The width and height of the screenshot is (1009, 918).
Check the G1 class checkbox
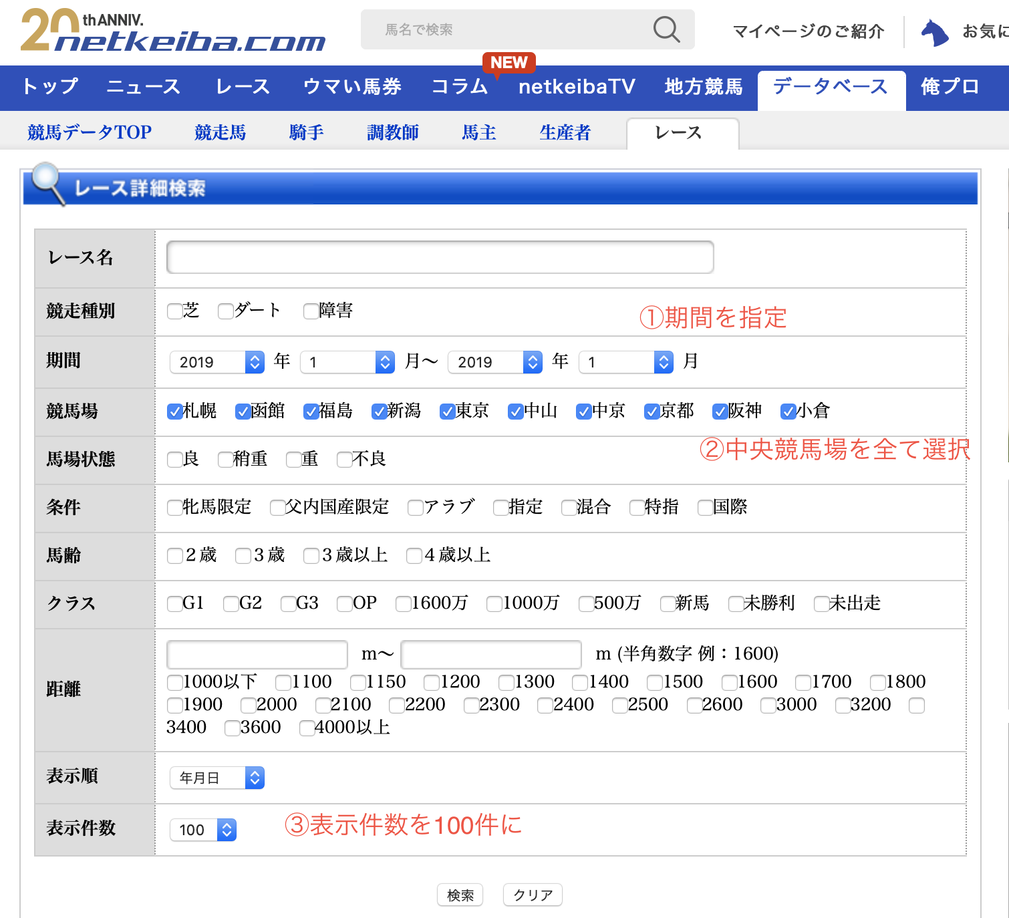(x=174, y=604)
